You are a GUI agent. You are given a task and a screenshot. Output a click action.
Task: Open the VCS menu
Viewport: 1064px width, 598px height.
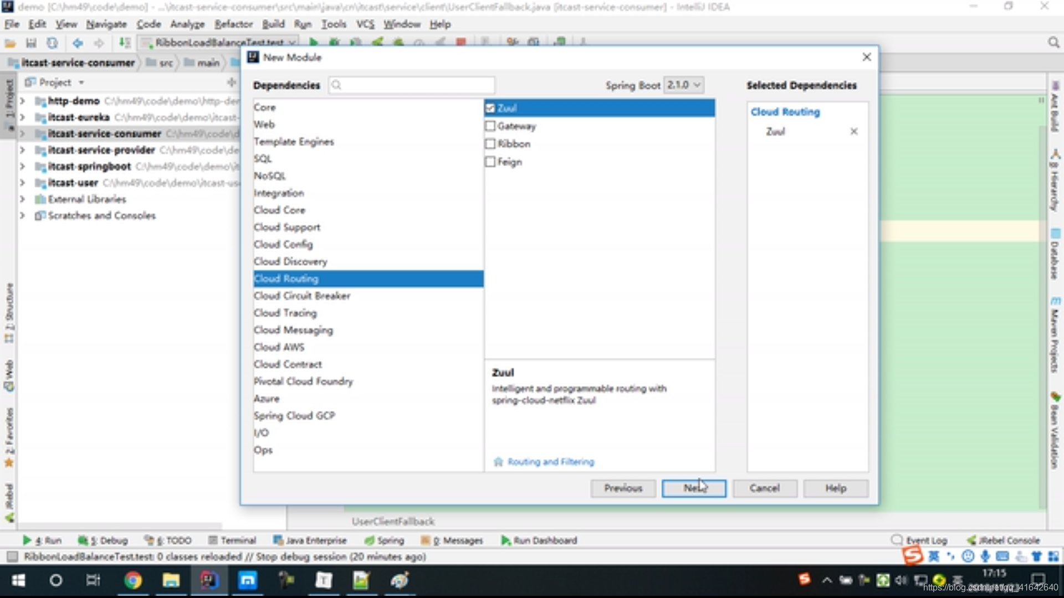click(x=365, y=24)
